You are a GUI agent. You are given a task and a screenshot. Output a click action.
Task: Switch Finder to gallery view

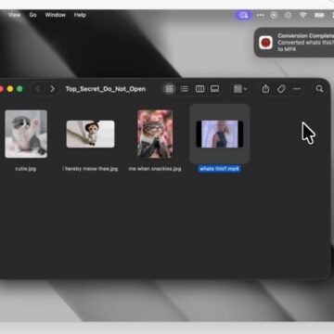pos(214,89)
